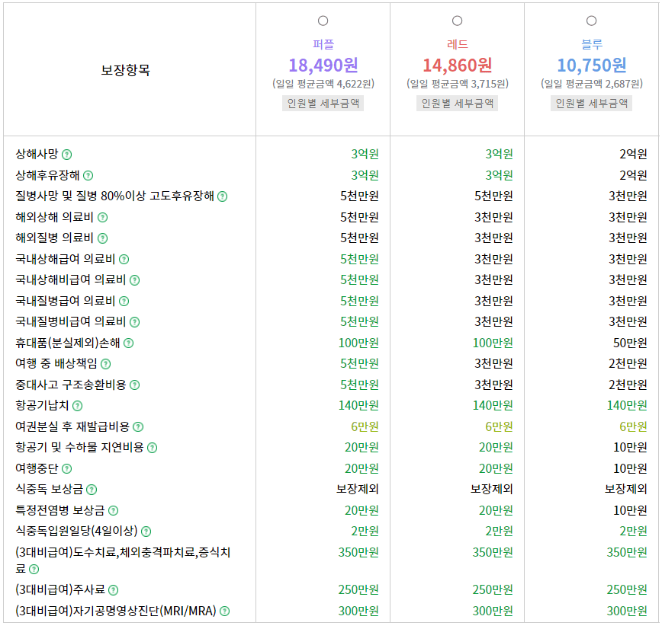The image size is (662, 629).
Task: Click 블루 특정전염병 보상금 10만원
Action: click(630, 510)
